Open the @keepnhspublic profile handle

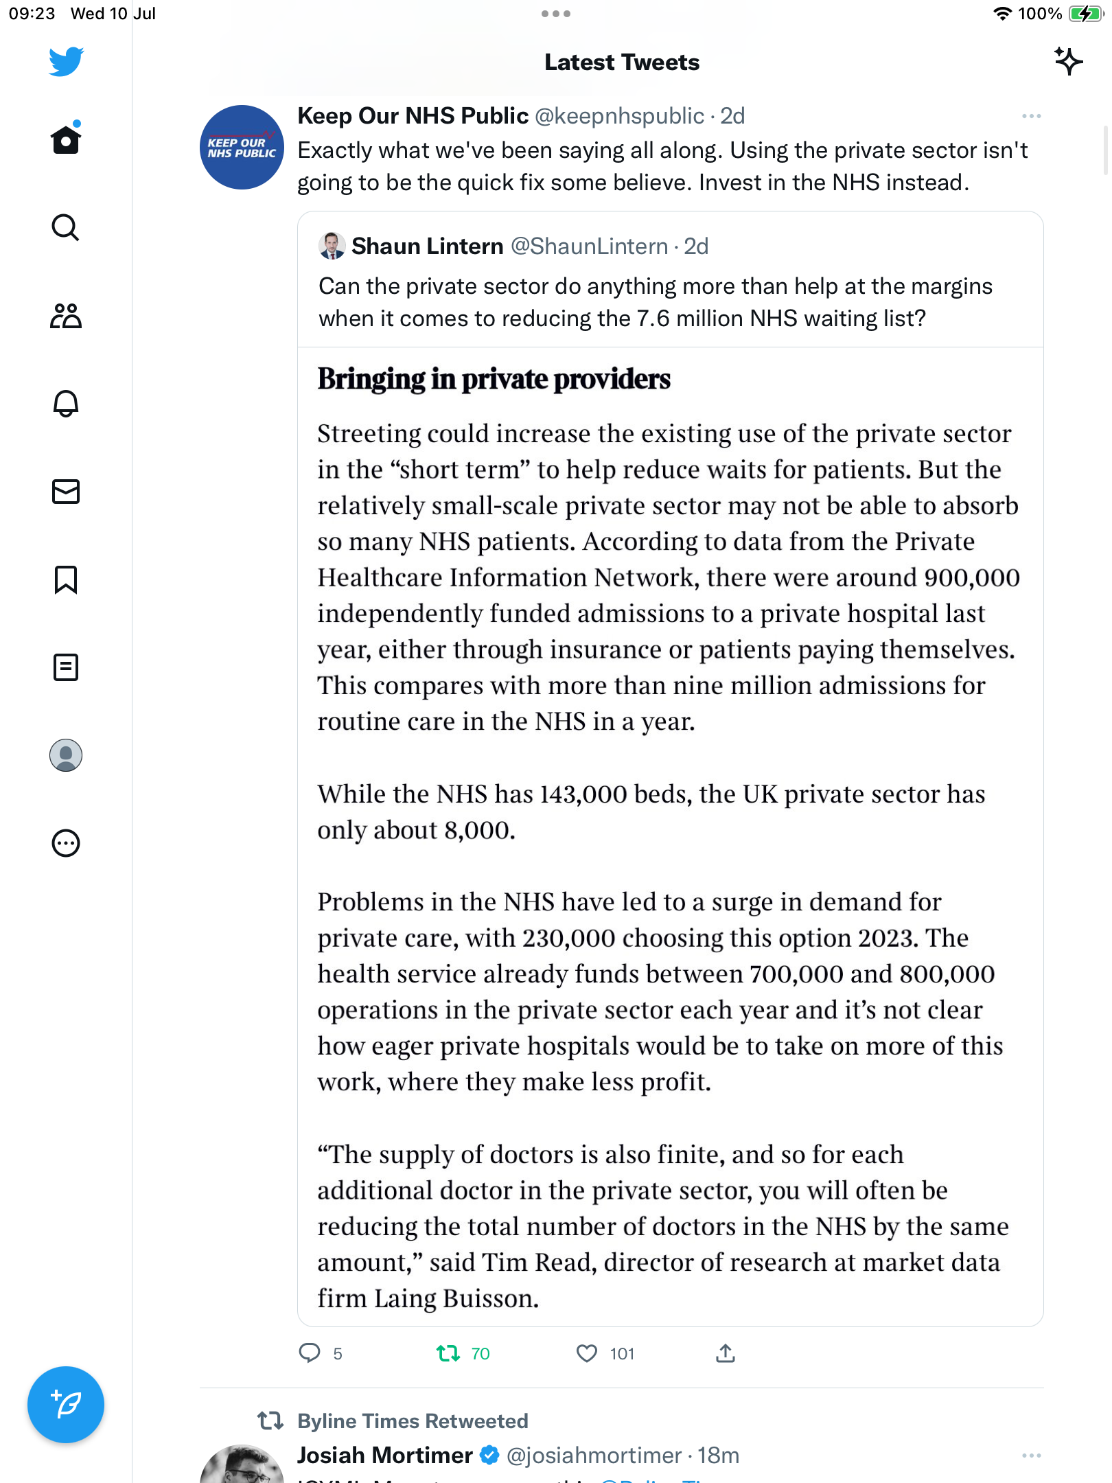[x=619, y=116]
